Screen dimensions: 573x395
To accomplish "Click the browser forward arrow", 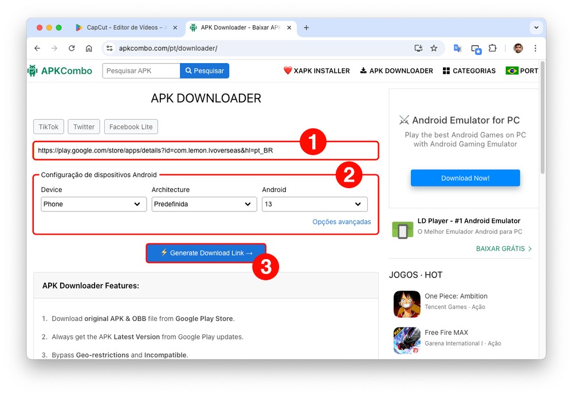I will pos(54,48).
